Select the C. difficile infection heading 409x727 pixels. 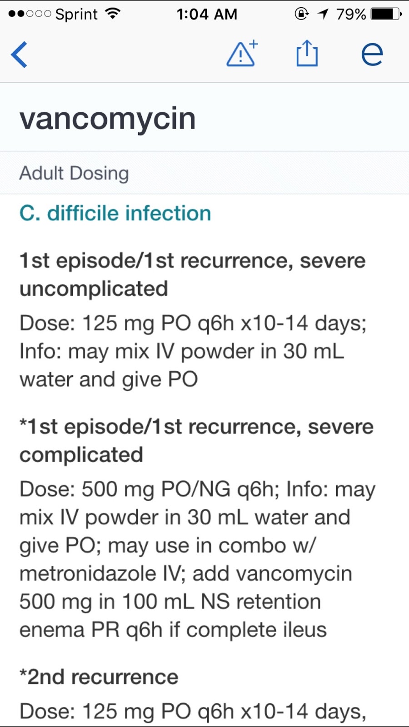115,213
